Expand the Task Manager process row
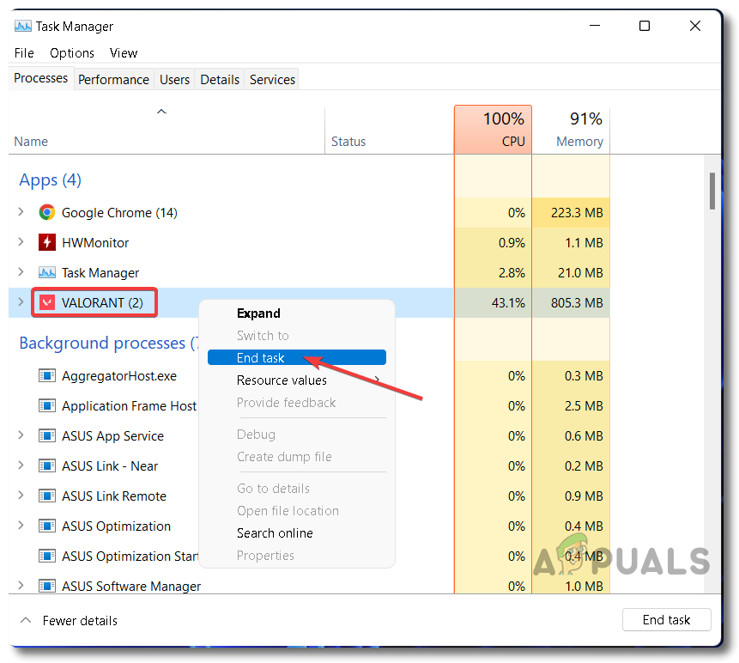Screen dimensions: 739x663 click(21, 272)
